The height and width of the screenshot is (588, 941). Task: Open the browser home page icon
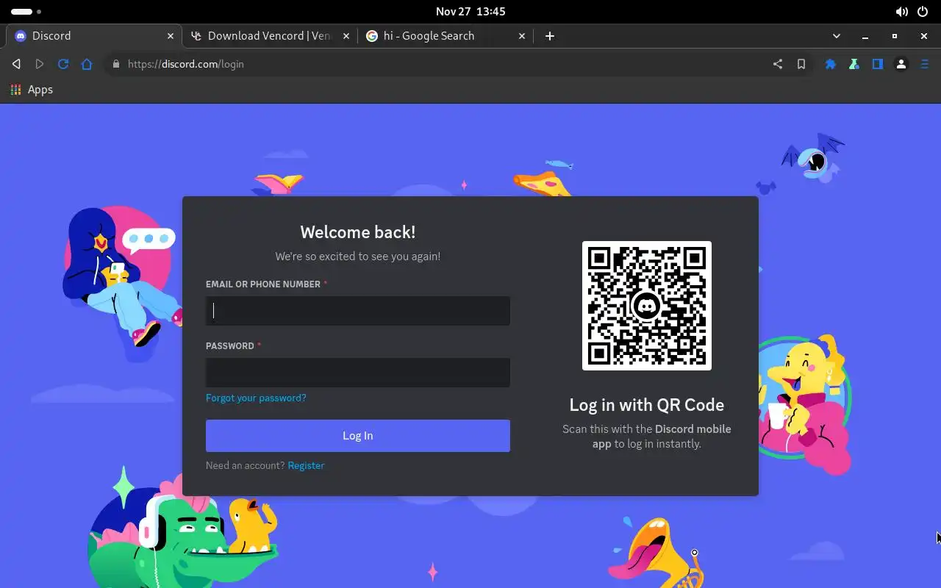coord(87,64)
